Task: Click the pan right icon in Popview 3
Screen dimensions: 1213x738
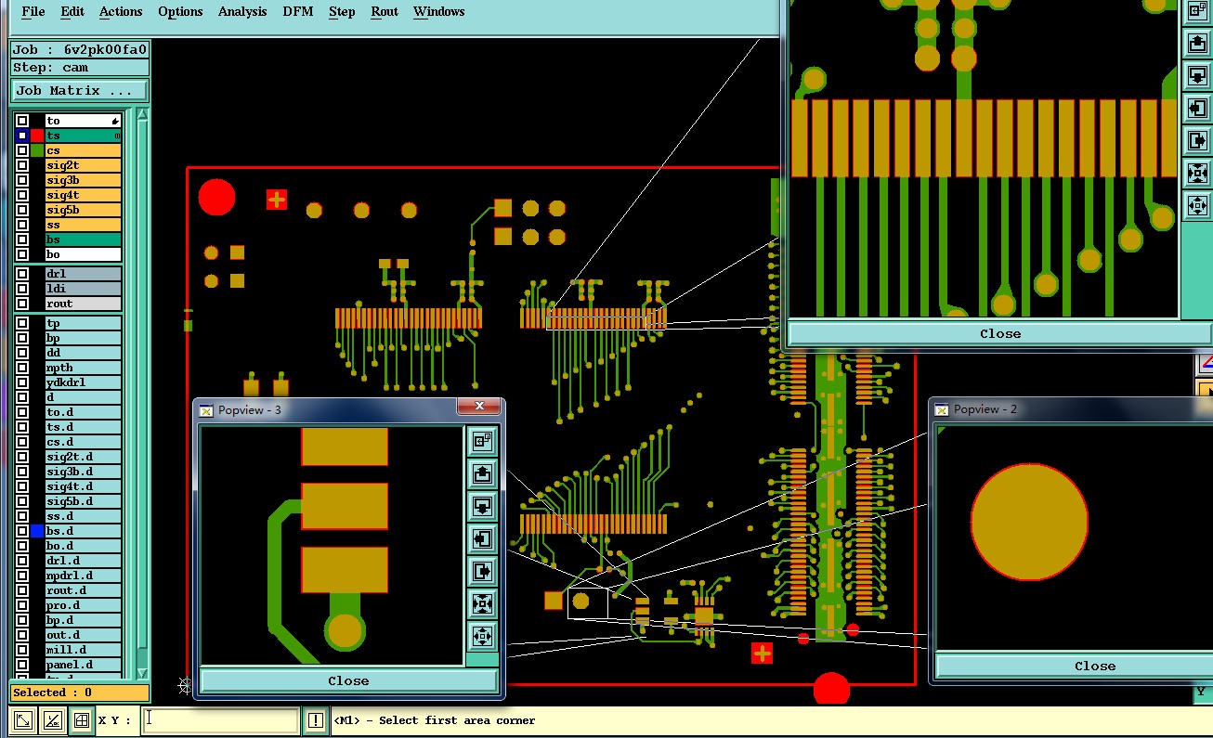Action: [x=482, y=571]
